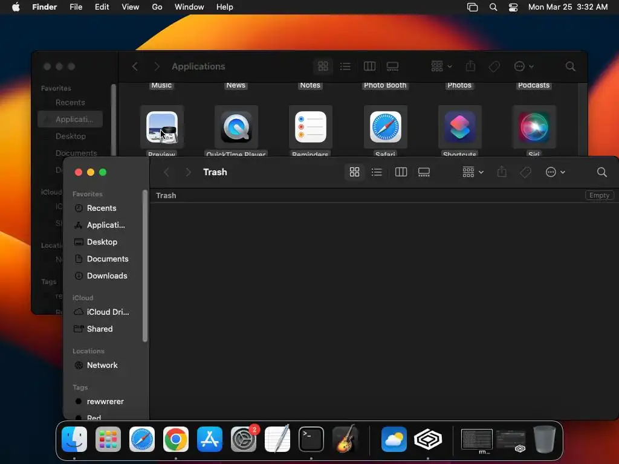The height and width of the screenshot is (464, 619).
Task: Select Safari app in Applications window
Action: pyautogui.click(x=385, y=127)
